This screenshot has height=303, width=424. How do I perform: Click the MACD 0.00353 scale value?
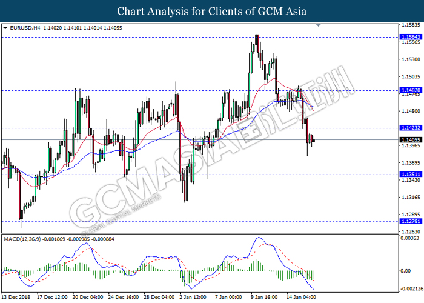410,238
